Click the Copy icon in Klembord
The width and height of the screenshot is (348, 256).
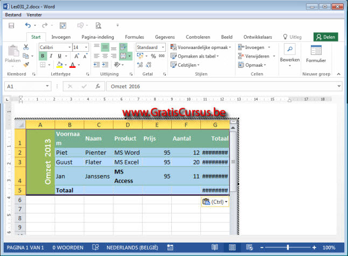pyautogui.click(x=26, y=56)
